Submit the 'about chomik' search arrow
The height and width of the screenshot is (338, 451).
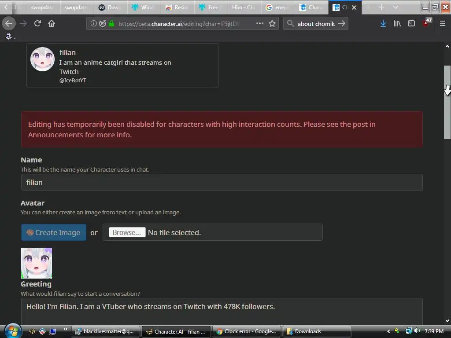tap(342, 24)
